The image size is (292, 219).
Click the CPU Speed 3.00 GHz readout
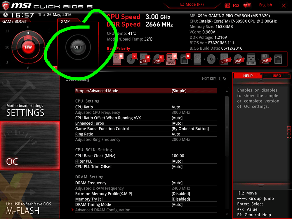pos(138,17)
